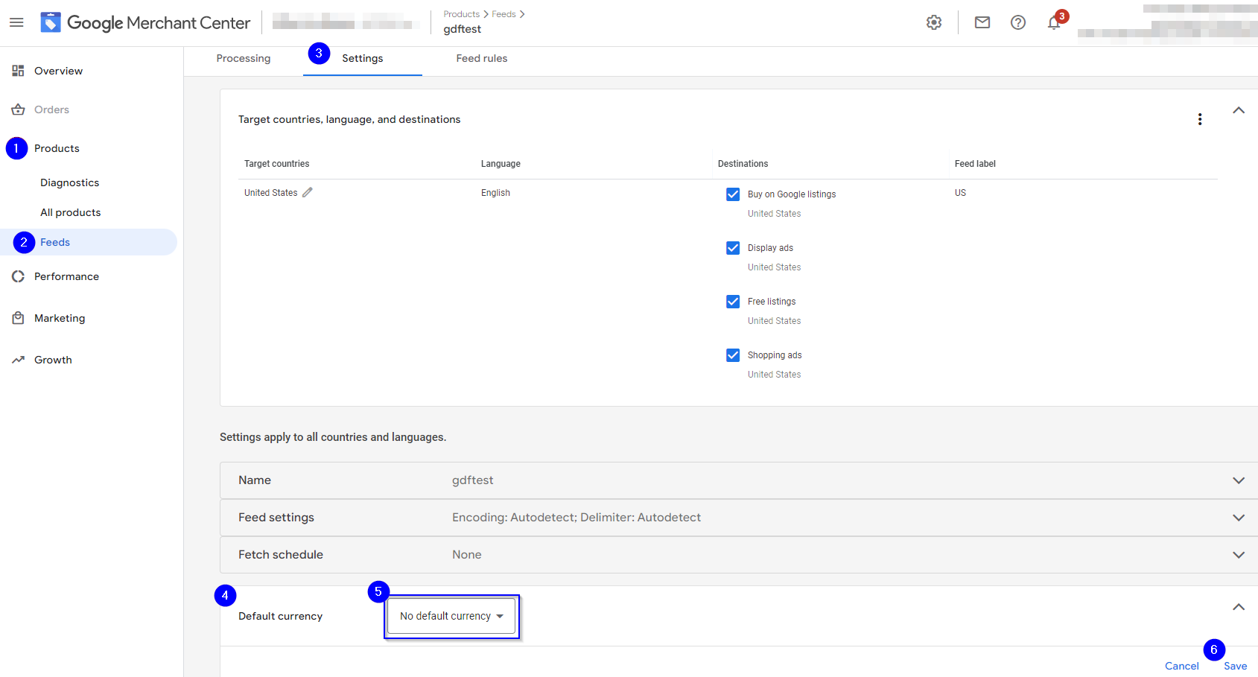This screenshot has height=677, width=1258.
Task: Switch to the Processing tab
Action: pyautogui.click(x=244, y=58)
